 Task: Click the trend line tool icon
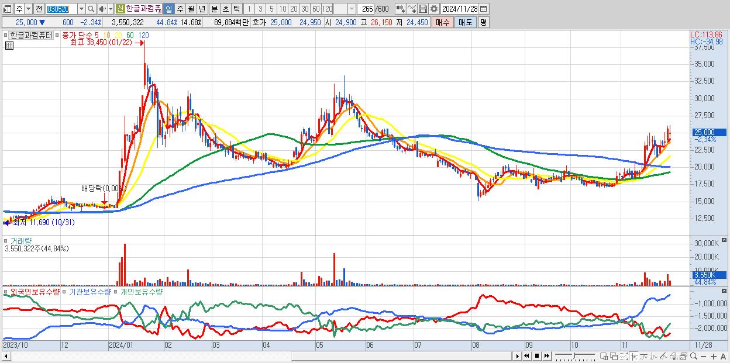click(644, 356)
